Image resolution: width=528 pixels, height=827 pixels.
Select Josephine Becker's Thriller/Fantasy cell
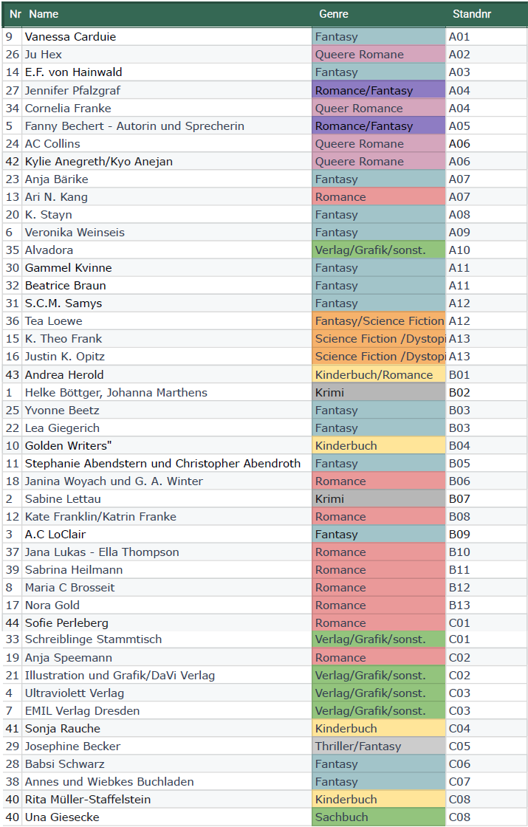pyautogui.click(x=379, y=747)
